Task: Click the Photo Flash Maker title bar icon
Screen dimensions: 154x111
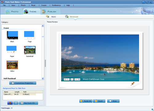Action: (x=2, y=2)
